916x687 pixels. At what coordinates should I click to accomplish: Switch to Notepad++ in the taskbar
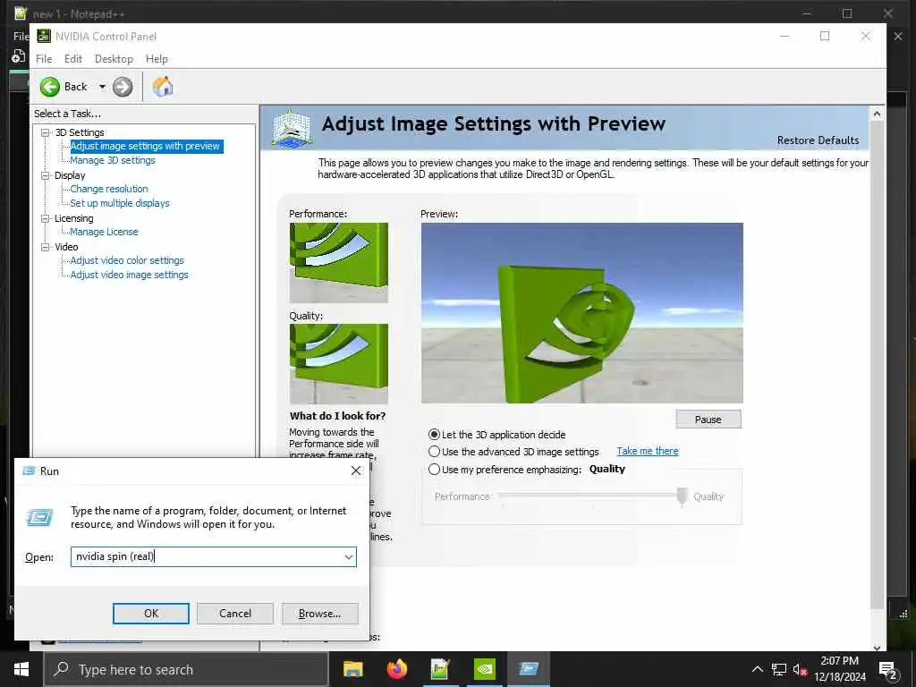[440, 669]
